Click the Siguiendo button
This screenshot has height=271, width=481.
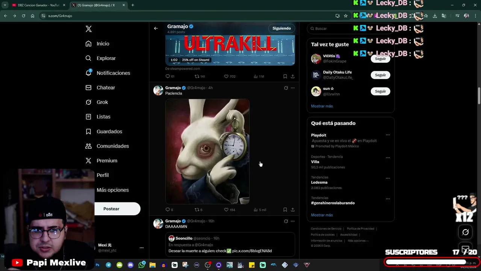(x=281, y=28)
